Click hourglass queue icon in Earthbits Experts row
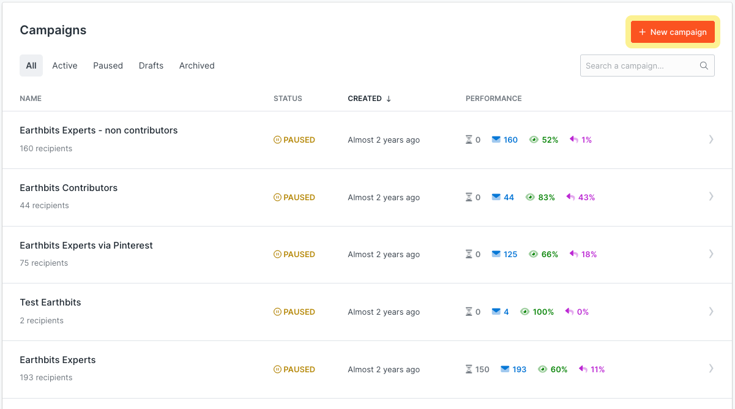The image size is (735, 409). pos(469,369)
